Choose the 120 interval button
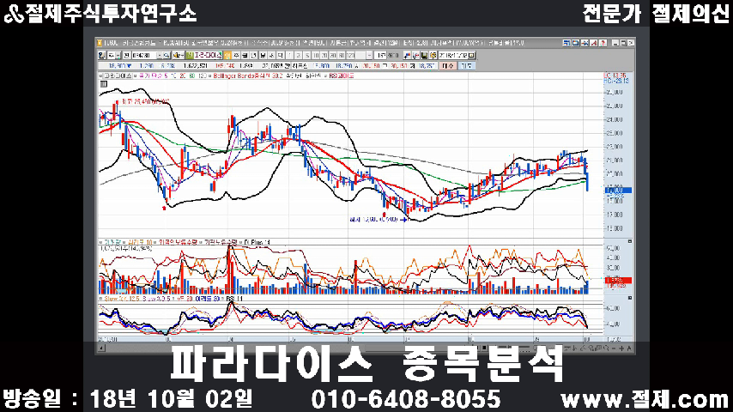The width and height of the screenshot is (733, 412). coord(350,55)
